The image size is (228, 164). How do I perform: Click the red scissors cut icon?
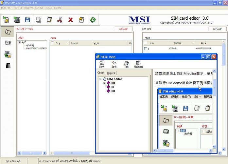pos(60,20)
